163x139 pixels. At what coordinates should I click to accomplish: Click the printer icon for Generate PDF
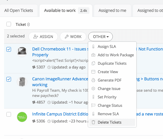coord(93,80)
